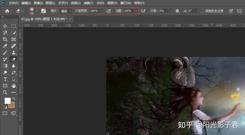Select the Eraser tool in toolbox

click(x=14, y=59)
